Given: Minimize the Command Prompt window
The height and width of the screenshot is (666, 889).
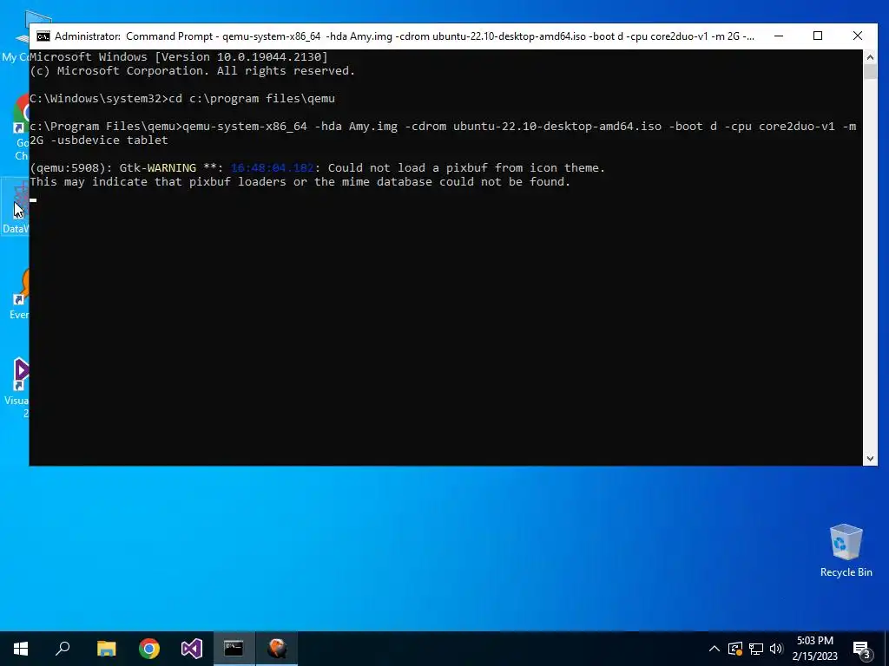Looking at the screenshot, I should [779, 36].
